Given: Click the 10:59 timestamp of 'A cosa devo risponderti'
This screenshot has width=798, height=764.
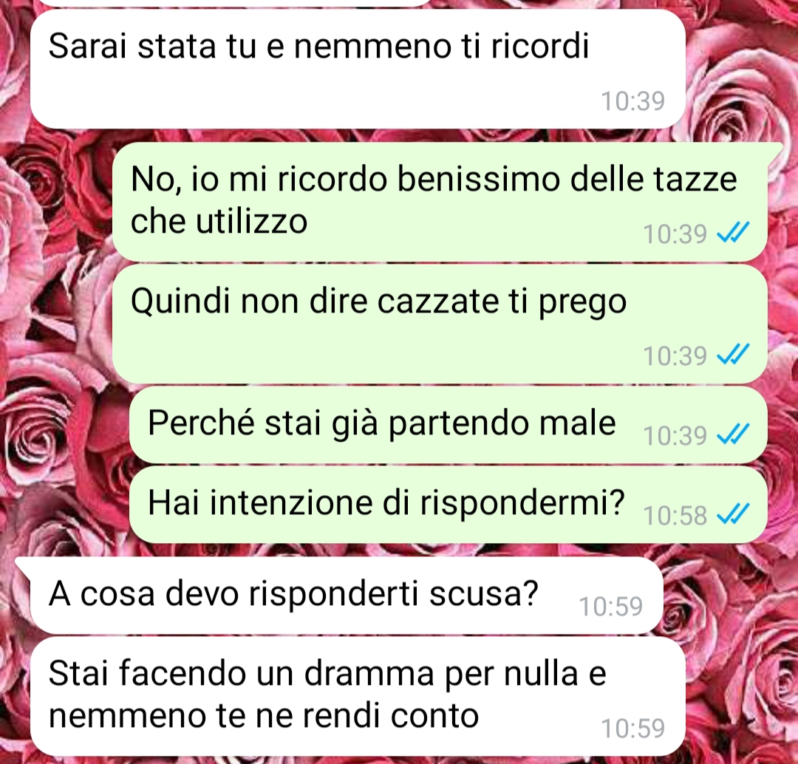Looking at the screenshot, I should (x=611, y=606).
